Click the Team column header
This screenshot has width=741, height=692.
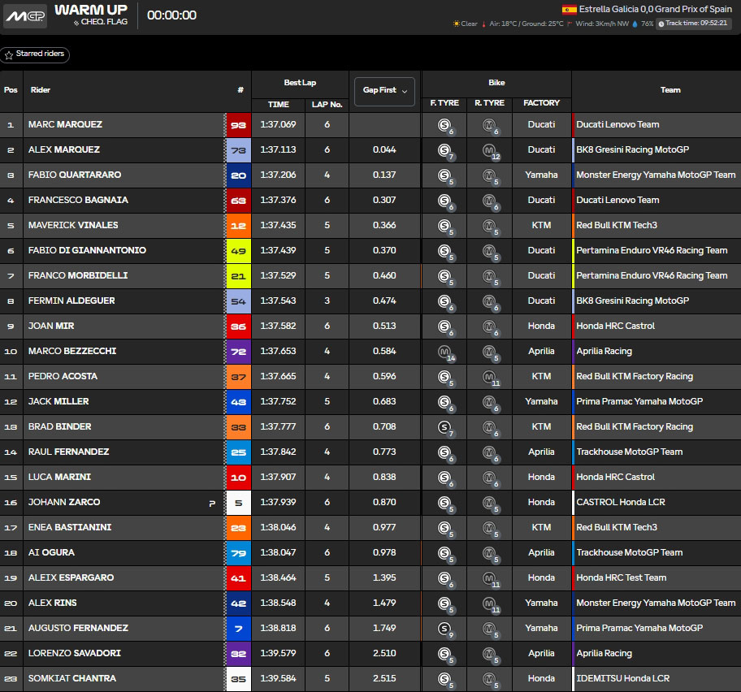coord(670,90)
